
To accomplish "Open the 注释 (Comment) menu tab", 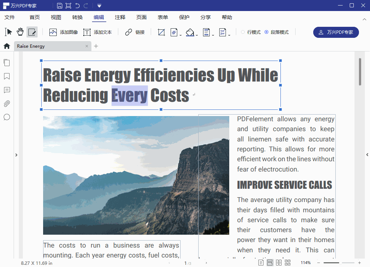I will [x=120, y=17].
